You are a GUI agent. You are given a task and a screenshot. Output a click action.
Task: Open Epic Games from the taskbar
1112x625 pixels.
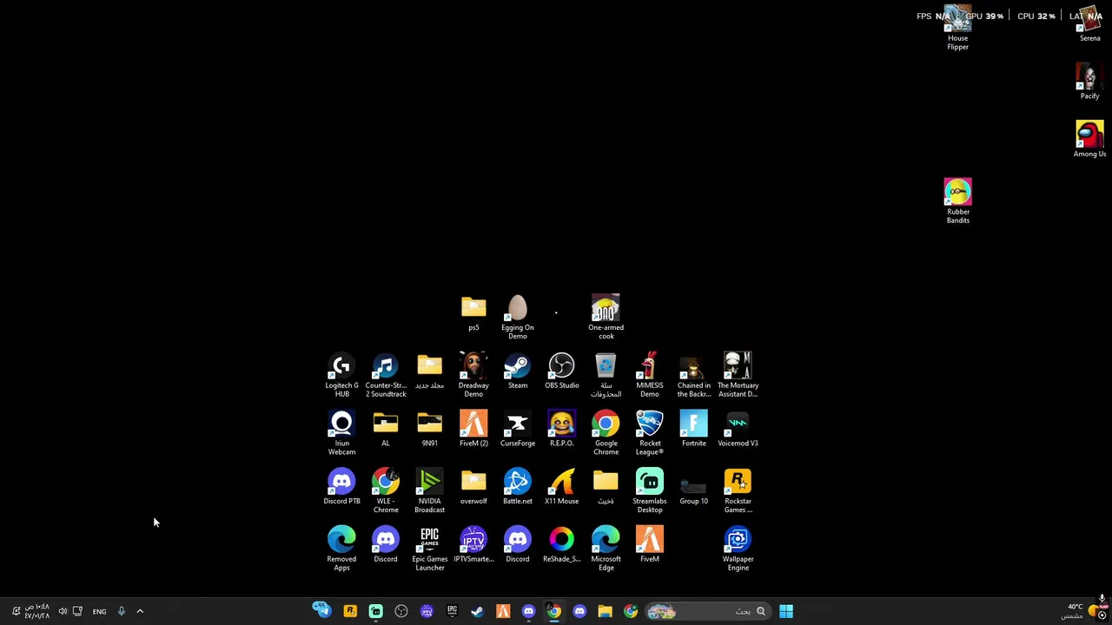coord(452,611)
